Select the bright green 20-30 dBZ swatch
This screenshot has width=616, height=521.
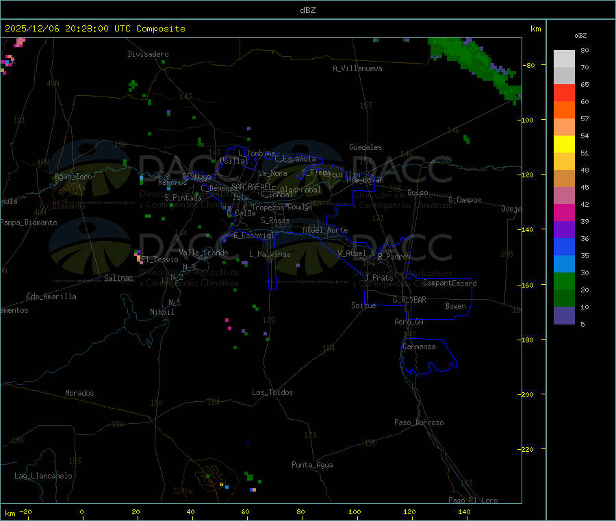click(x=564, y=281)
